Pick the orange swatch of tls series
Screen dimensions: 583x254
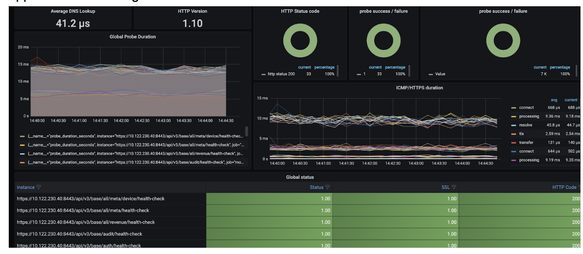tap(514, 134)
